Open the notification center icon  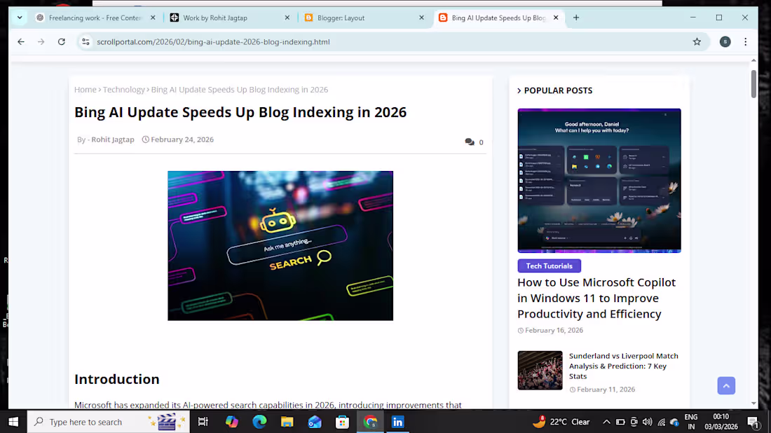point(753,422)
